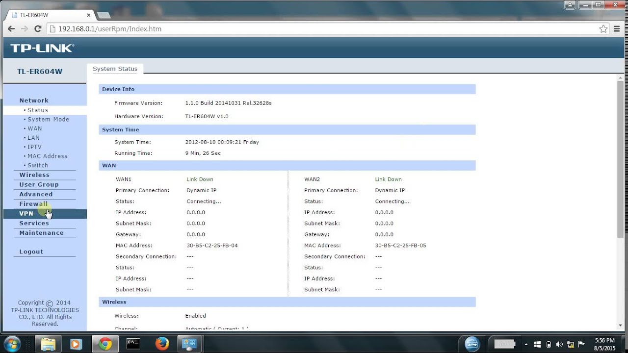Open the Windows Start menu

coord(11,343)
